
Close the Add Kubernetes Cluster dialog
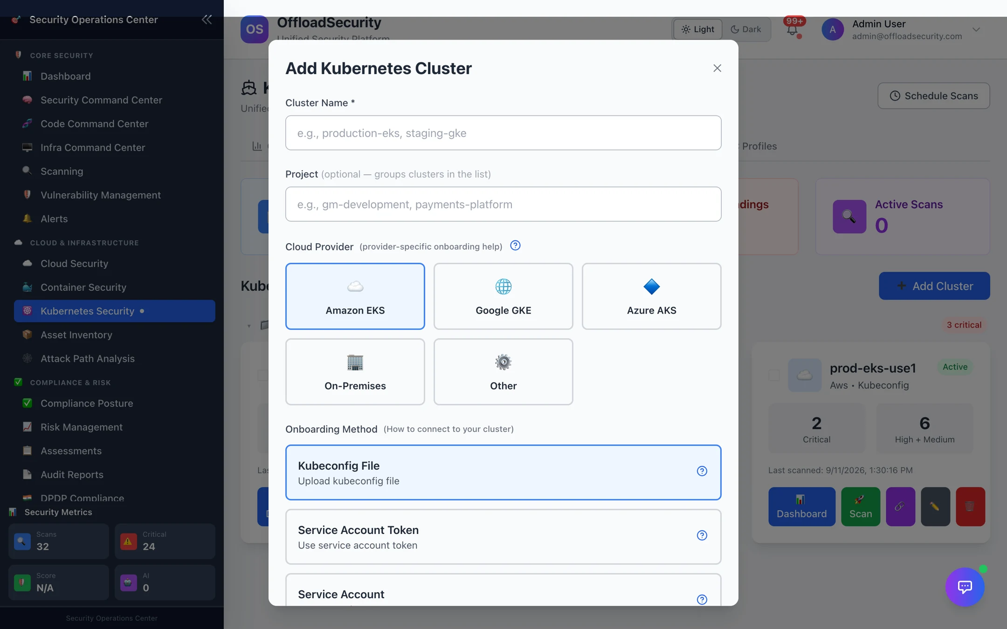tap(717, 68)
